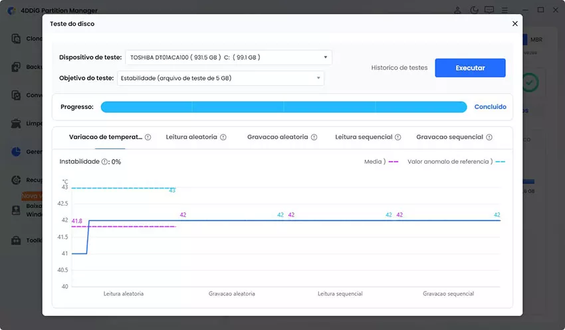This screenshot has width=565, height=330.
Task: Click the Convert sidebar icon in main window
Action: click(16, 95)
